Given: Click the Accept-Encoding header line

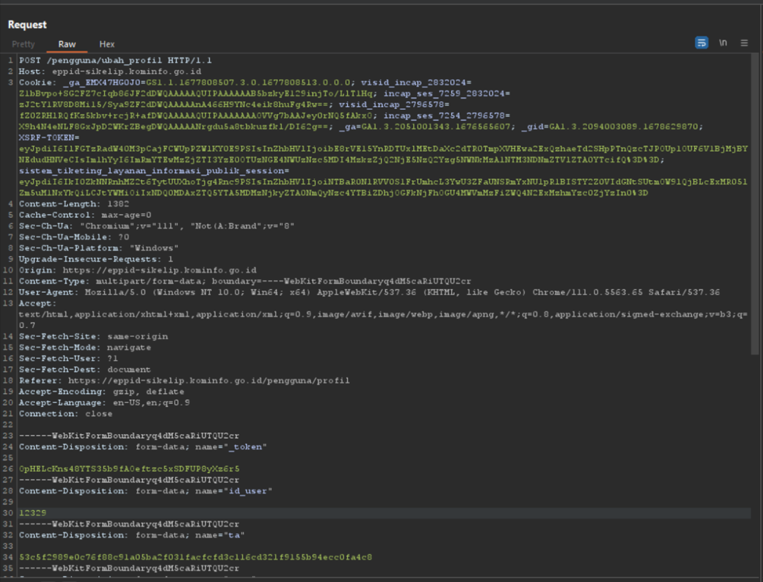Looking at the screenshot, I should tap(101, 391).
